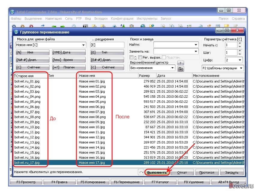Click the Откат undo button
This screenshot has width=256, height=191.
(182, 172)
